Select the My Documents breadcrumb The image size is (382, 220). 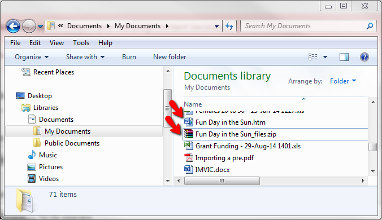pos(137,26)
